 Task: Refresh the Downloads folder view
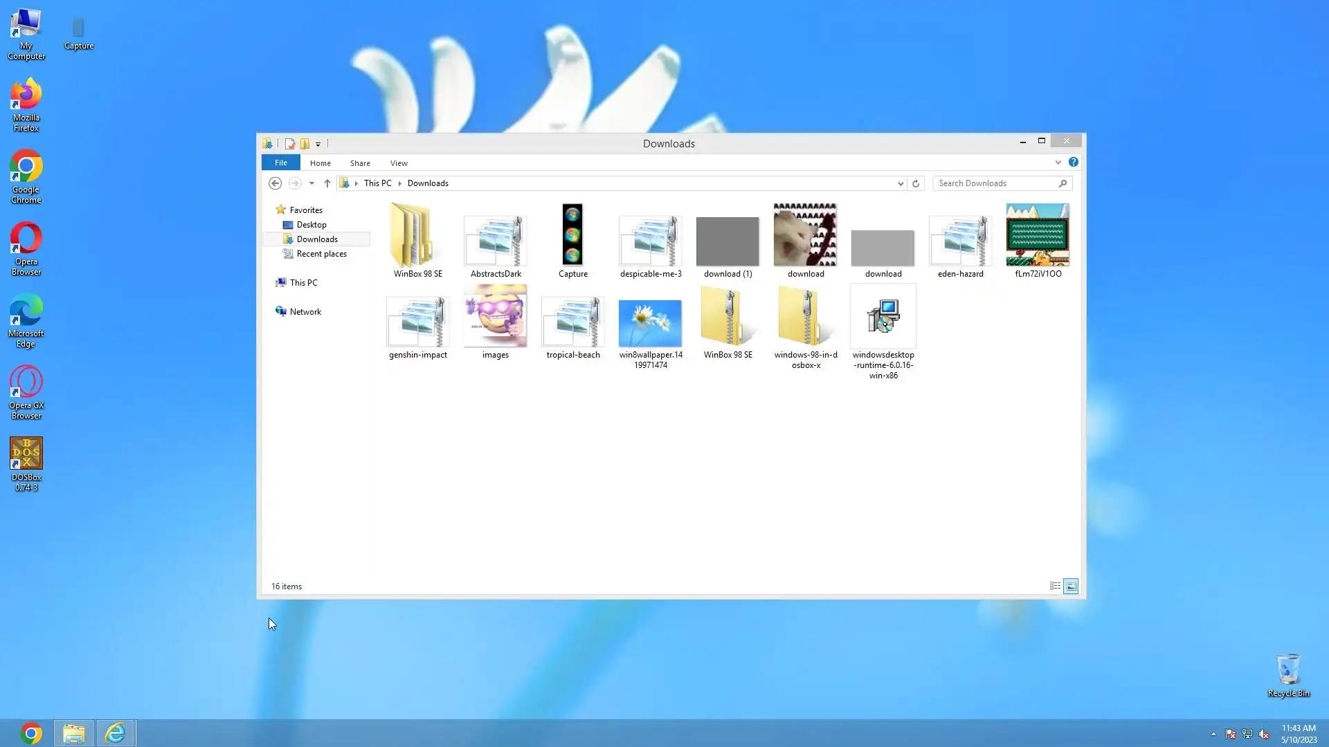click(x=916, y=183)
